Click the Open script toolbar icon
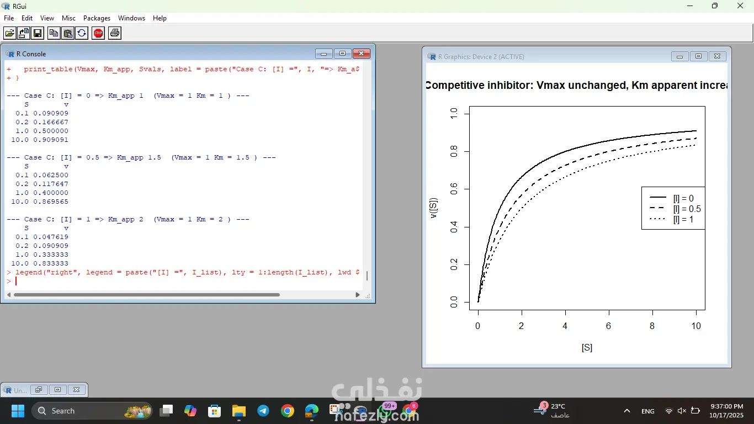Screen dimensions: 754x424 pos(10,33)
